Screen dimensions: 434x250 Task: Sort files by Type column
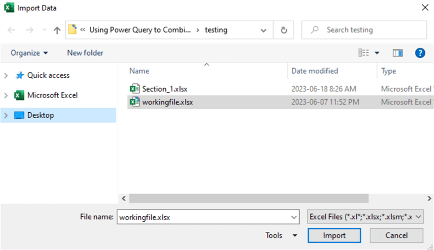pos(388,71)
